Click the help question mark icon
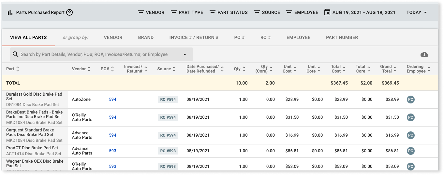The height and width of the screenshot is (175, 444). tap(69, 13)
